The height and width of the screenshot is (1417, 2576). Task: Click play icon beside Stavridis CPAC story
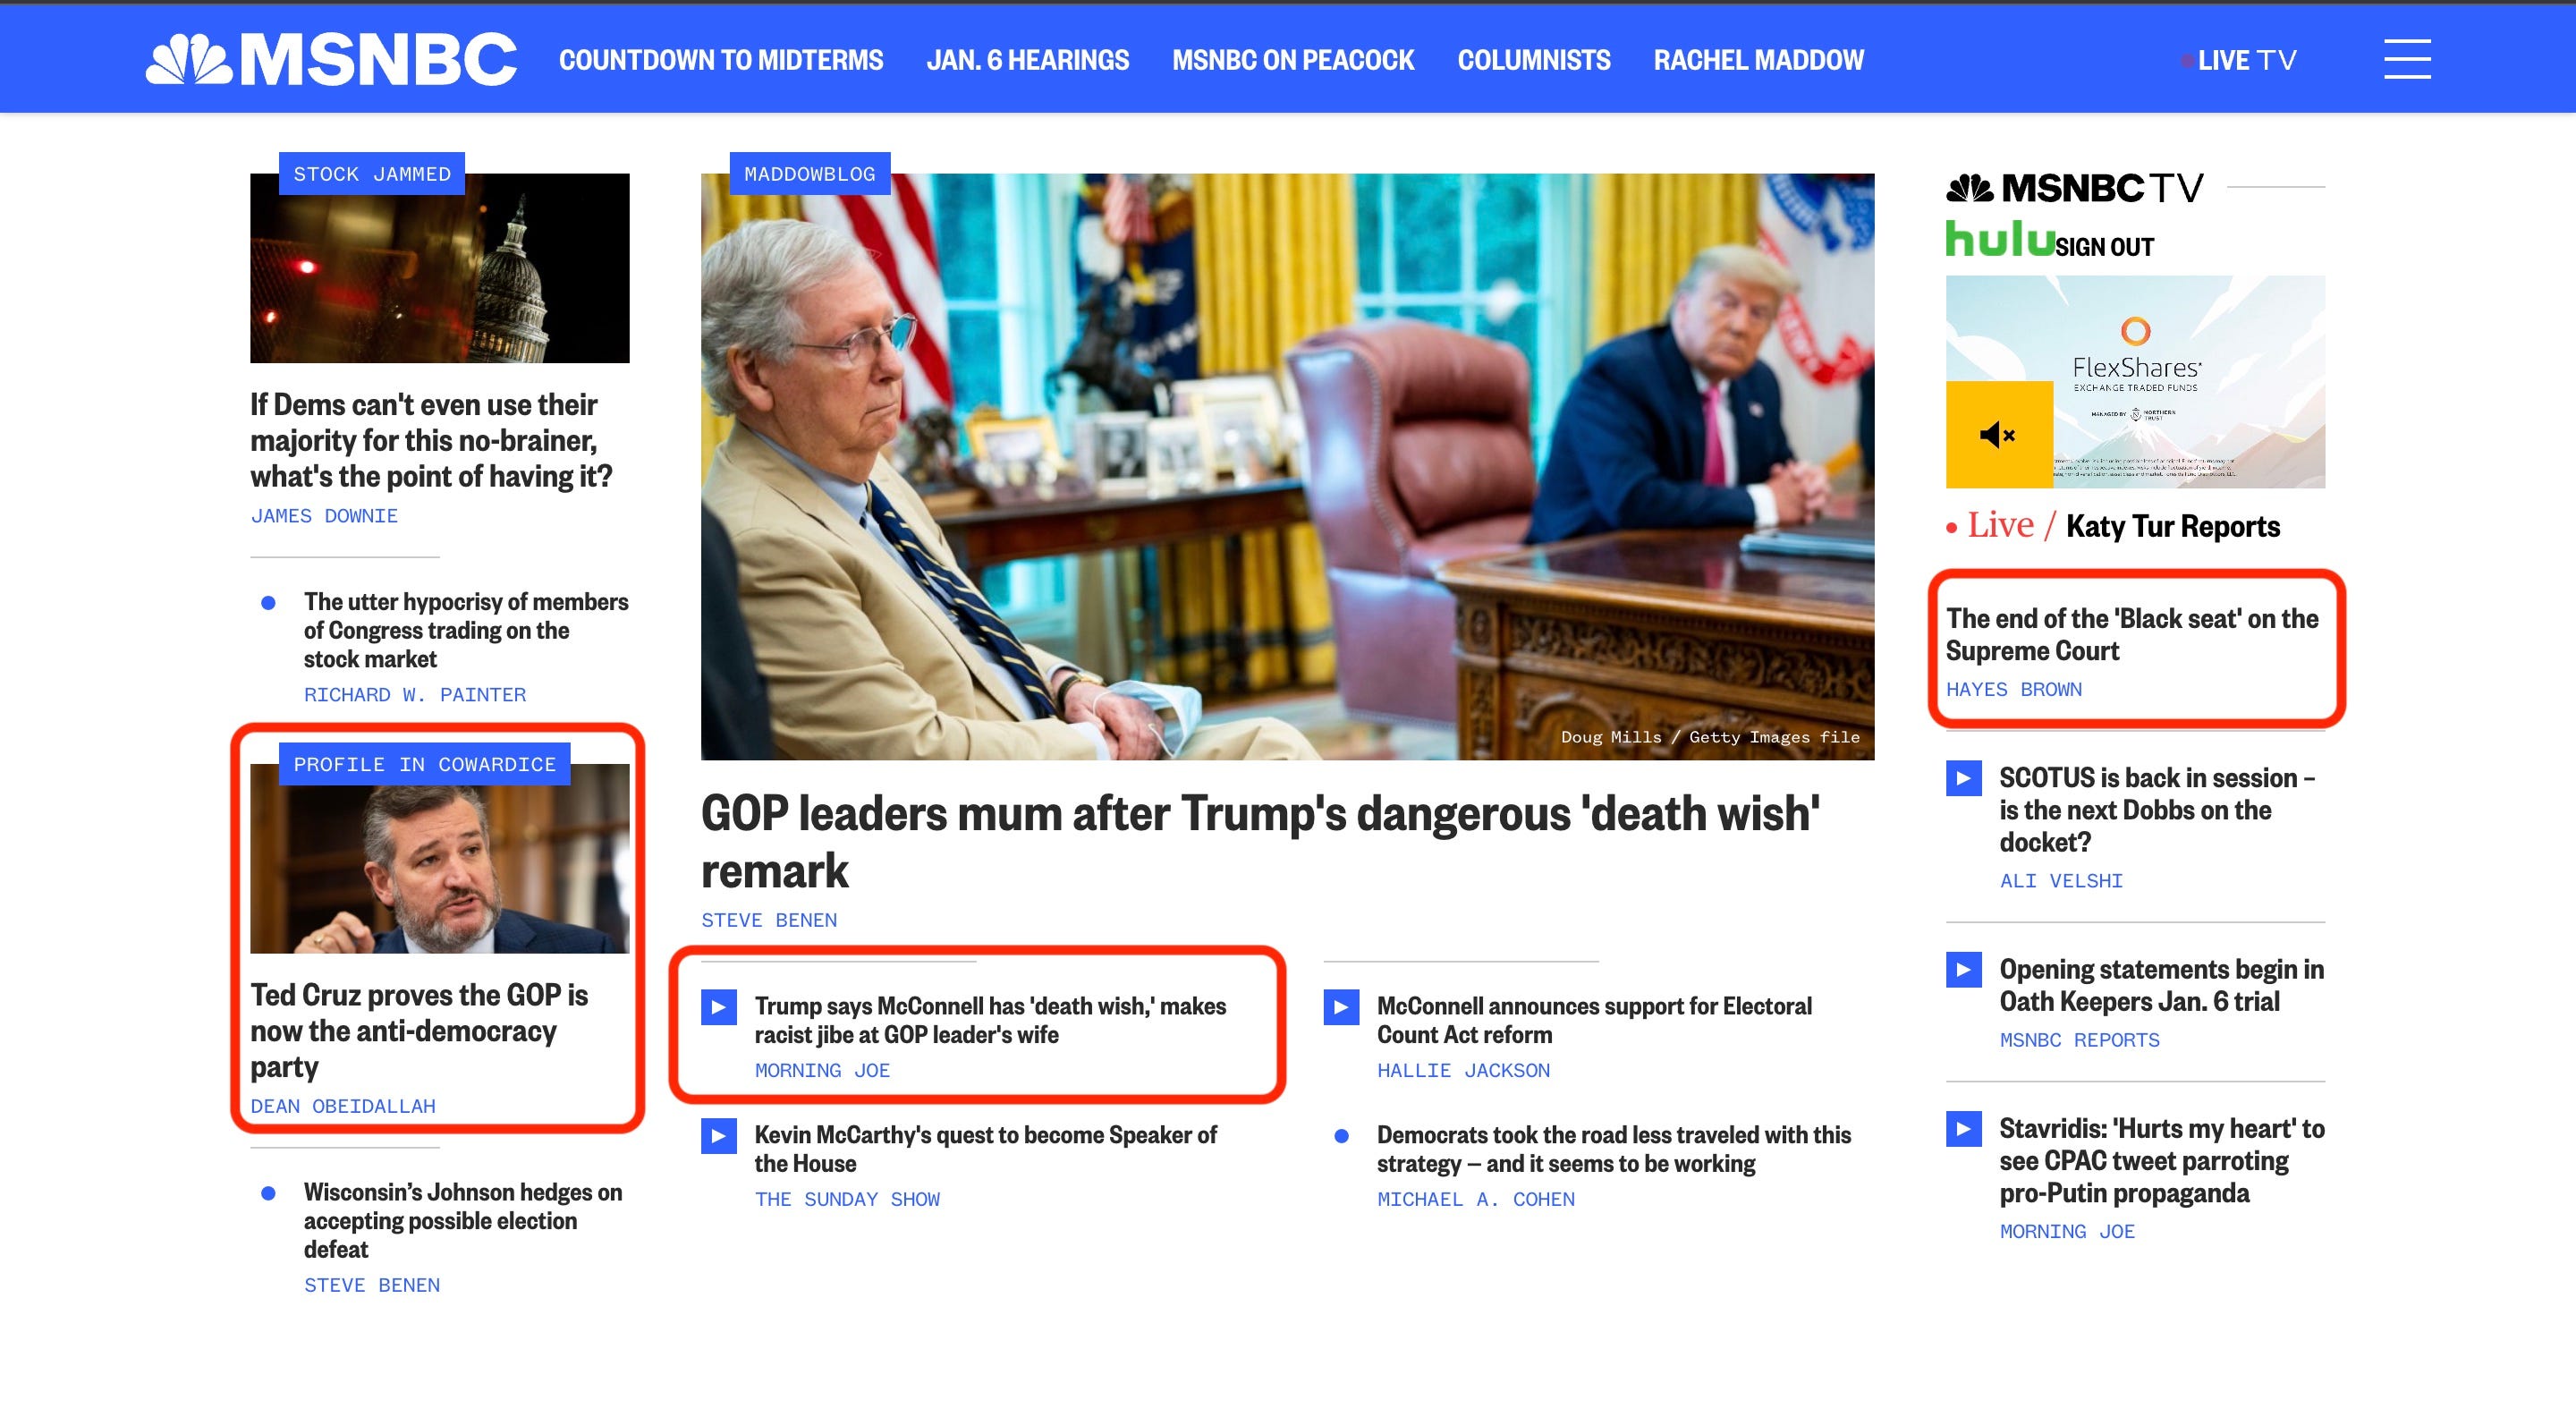[x=1963, y=1129]
